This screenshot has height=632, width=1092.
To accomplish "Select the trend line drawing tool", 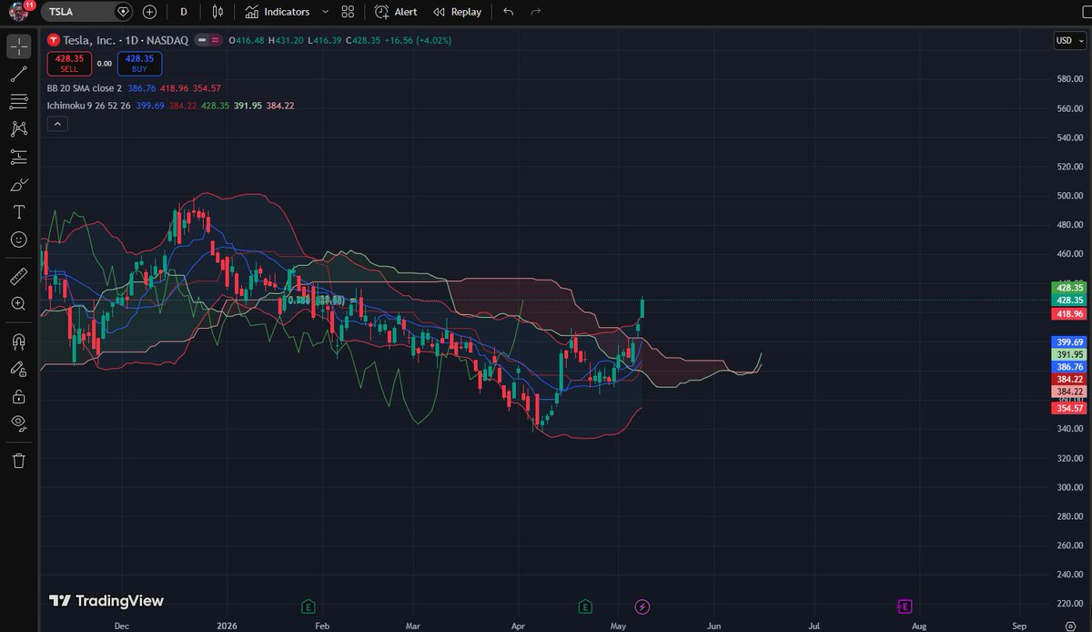I will click(19, 74).
